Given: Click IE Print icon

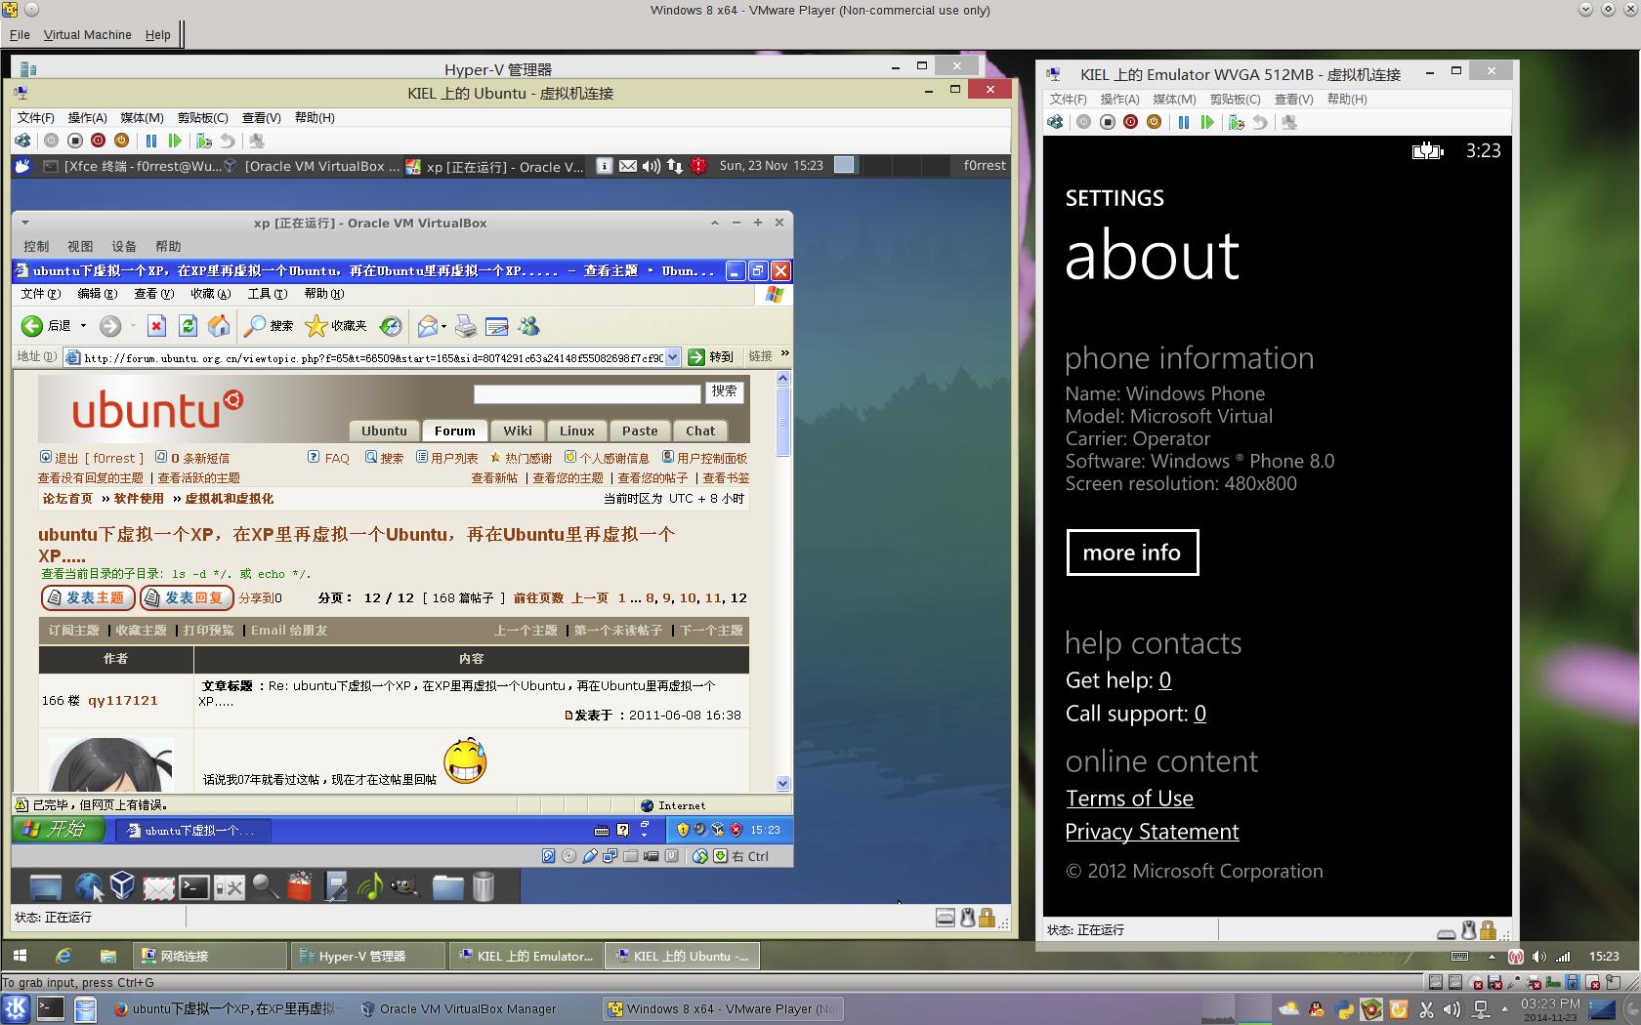Looking at the screenshot, I should pos(466,326).
